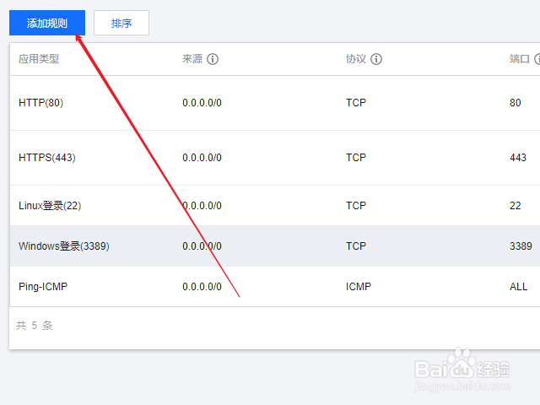This screenshot has height=405, width=540.
Task: Click port value 80
Action: click(516, 103)
